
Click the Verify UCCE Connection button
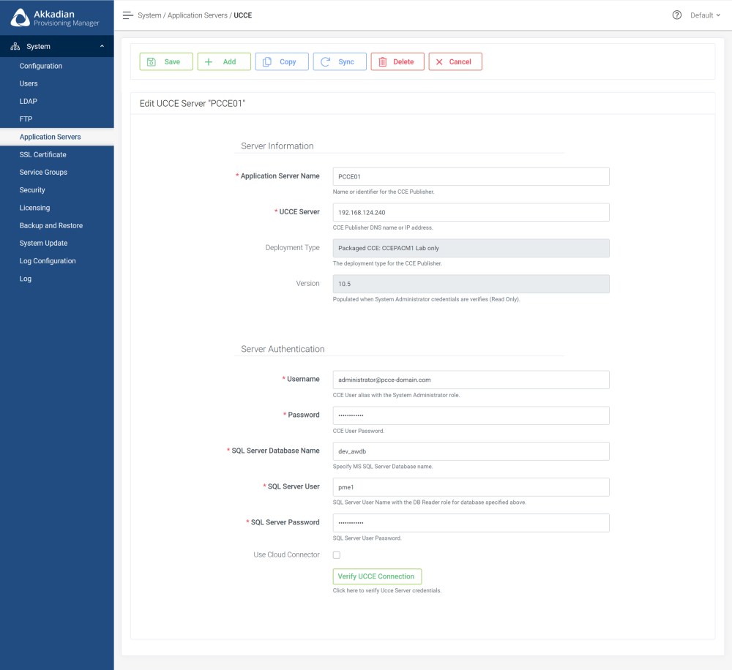[x=377, y=576]
